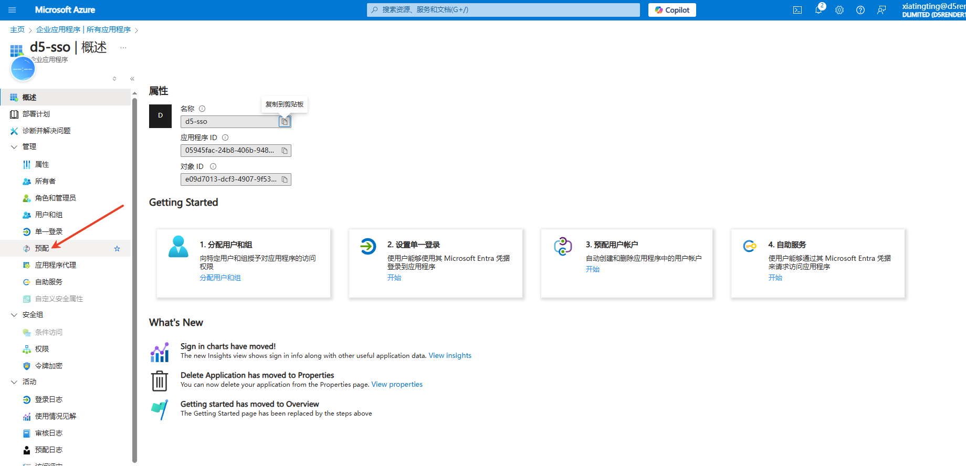The height and width of the screenshot is (466, 966).
Task: Click the sign-in charts icon
Action: pyautogui.click(x=160, y=352)
